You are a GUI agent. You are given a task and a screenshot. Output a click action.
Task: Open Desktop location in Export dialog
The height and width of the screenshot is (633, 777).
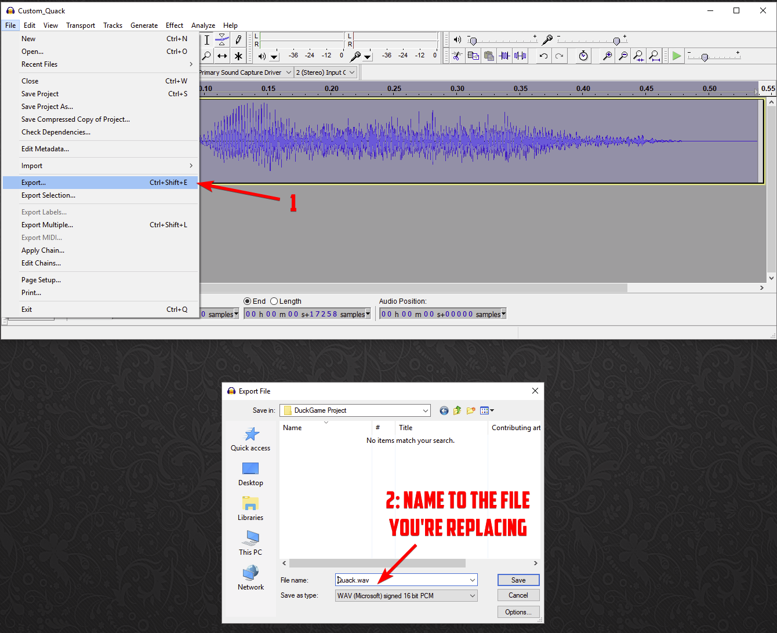pos(250,474)
